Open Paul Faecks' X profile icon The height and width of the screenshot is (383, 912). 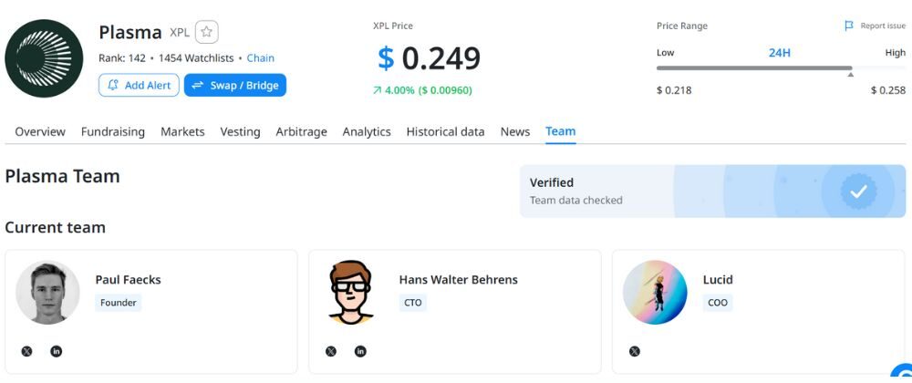tap(26, 351)
